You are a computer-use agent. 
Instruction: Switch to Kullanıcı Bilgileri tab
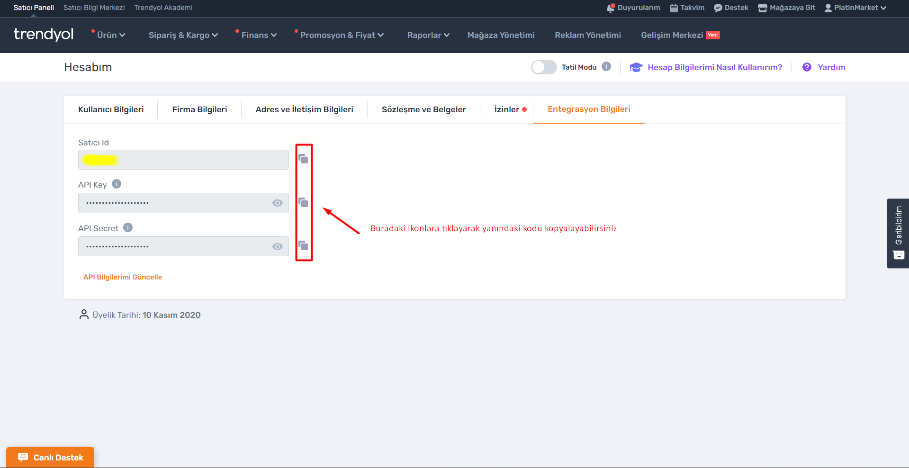111,109
